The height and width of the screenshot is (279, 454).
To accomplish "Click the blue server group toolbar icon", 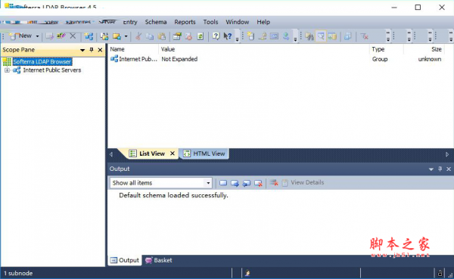I will [89, 36].
